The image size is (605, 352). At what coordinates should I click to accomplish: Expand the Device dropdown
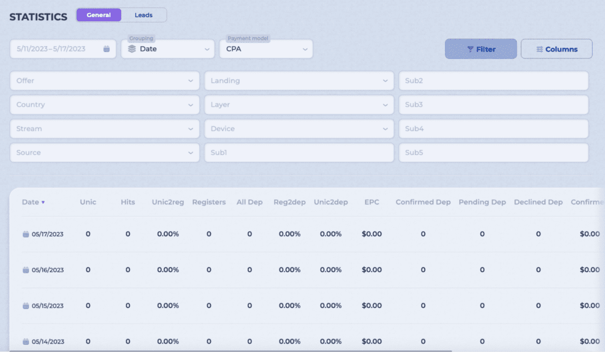(x=299, y=129)
